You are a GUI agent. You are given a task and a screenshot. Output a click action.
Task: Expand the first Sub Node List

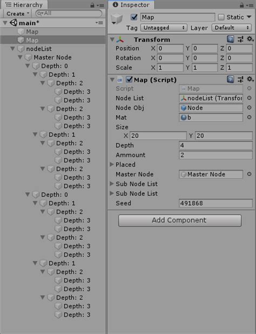pyautogui.click(x=112, y=184)
